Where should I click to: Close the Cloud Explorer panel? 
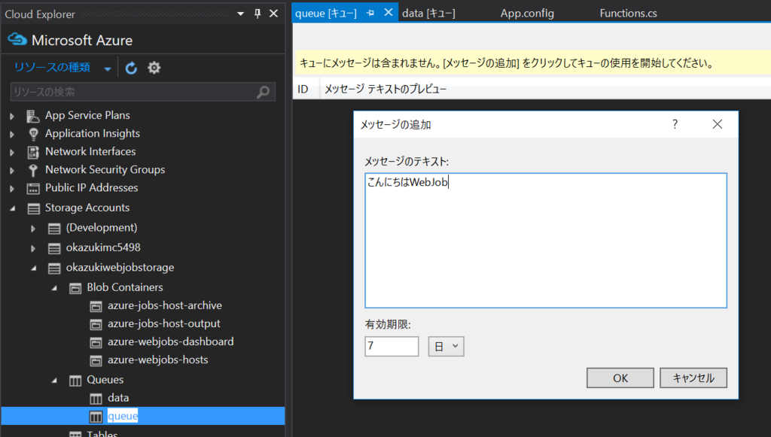(x=274, y=14)
